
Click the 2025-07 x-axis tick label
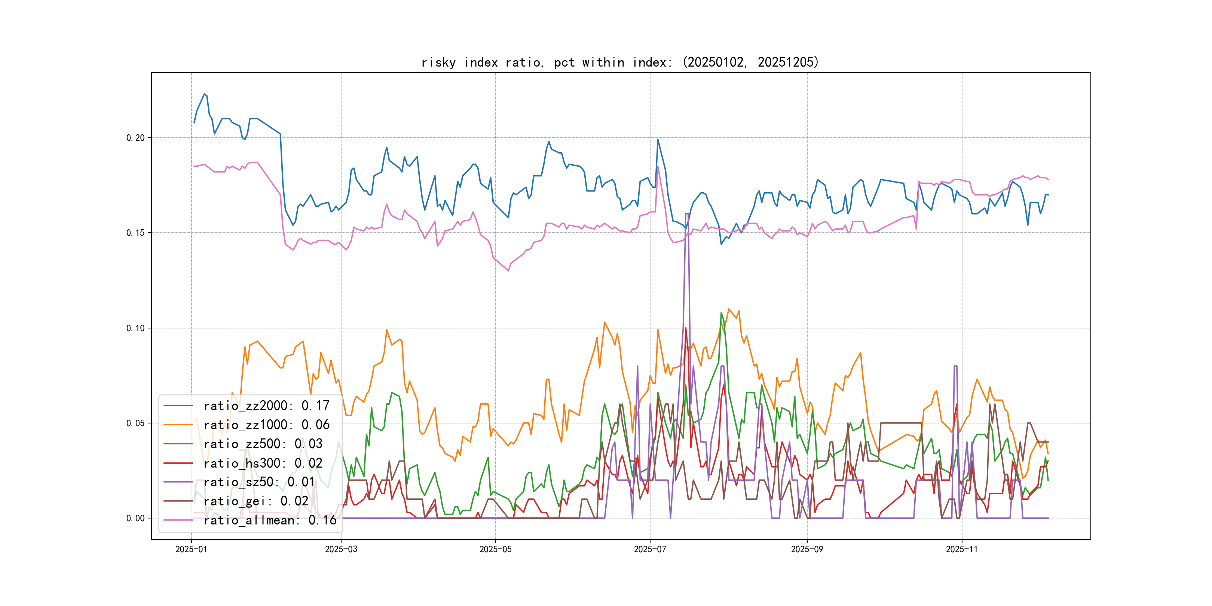[x=650, y=549]
